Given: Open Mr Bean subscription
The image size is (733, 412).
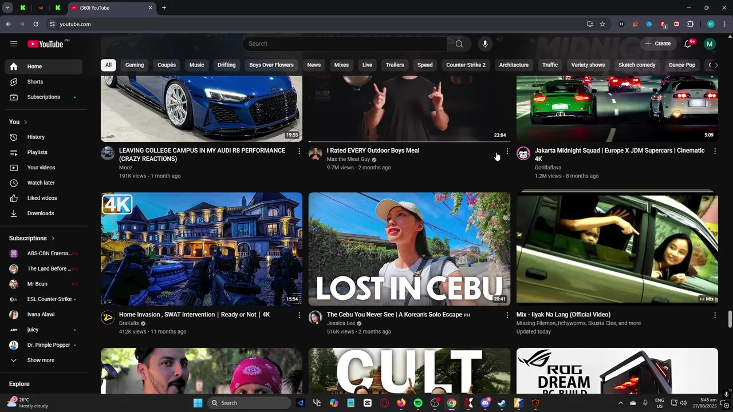Looking at the screenshot, I should [44, 284].
